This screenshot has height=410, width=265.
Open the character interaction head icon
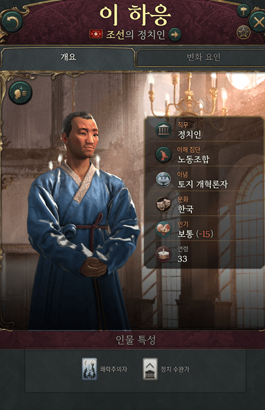(x=20, y=93)
